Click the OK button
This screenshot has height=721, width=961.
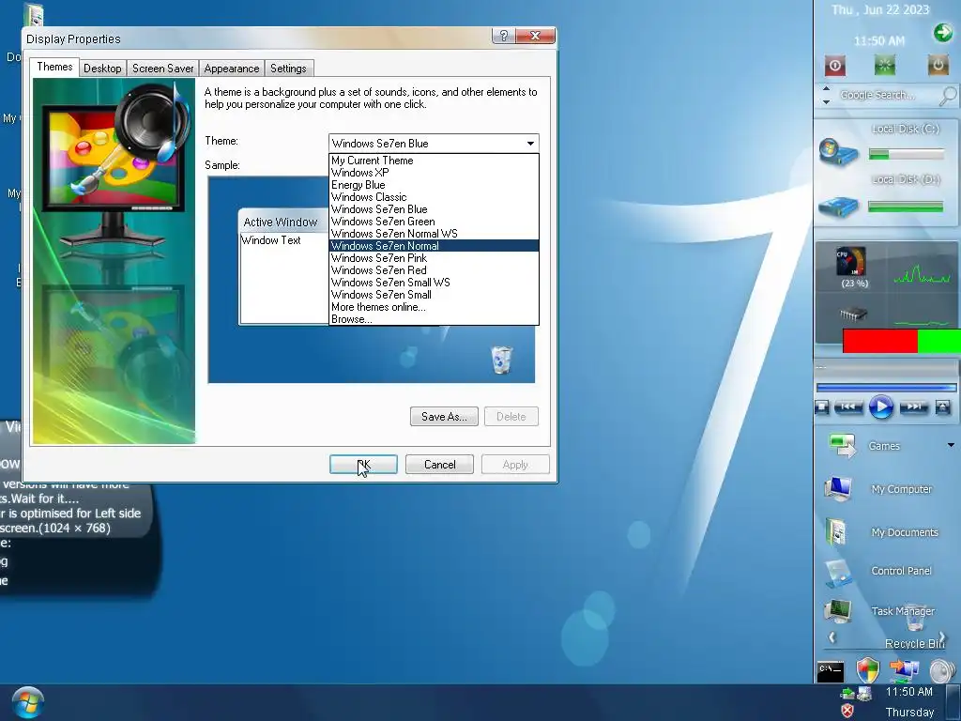[x=363, y=465]
